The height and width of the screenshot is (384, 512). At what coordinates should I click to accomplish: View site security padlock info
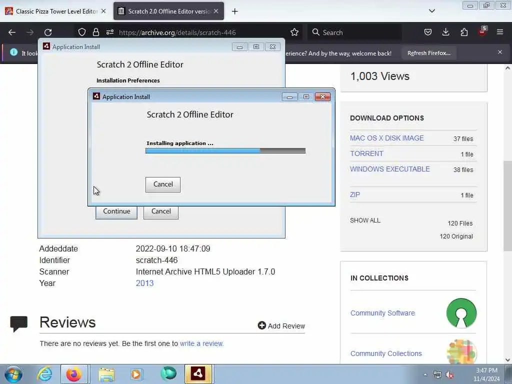[95, 32]
